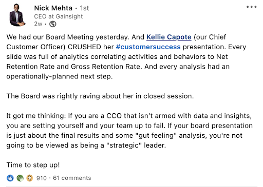
Task: Click the 'It got me thinking' sentence
Action: coord(36,116)
